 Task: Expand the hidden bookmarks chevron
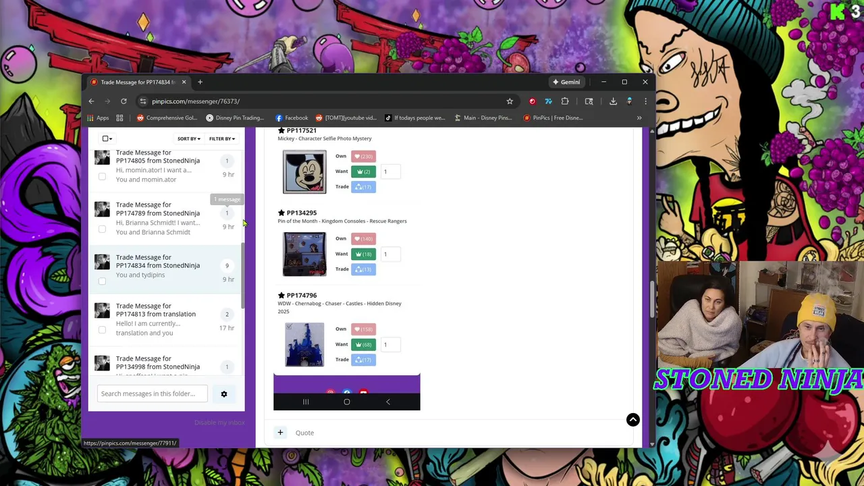pos(639,117)
